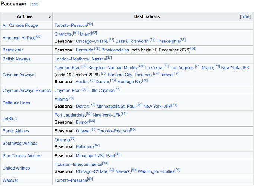
Task: Click the Denver seasonal destination link
Action: point(102,82)
